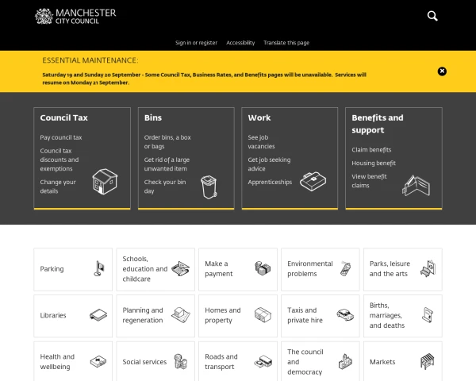Open Order bins, a box or bags

pos(167,142)
